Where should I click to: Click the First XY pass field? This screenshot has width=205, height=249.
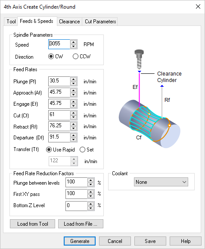point(76,194)
